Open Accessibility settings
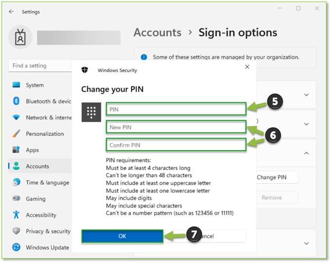 [41, 215]
